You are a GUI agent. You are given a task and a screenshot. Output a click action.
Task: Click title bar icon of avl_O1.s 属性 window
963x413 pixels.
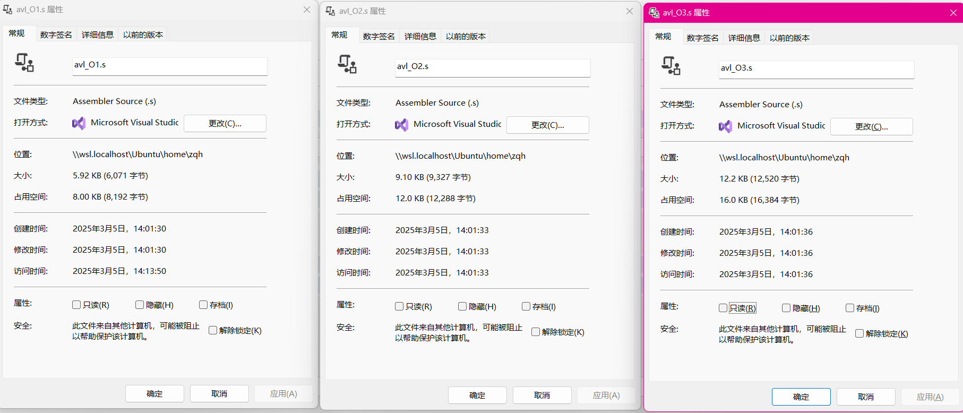(8, 10)
